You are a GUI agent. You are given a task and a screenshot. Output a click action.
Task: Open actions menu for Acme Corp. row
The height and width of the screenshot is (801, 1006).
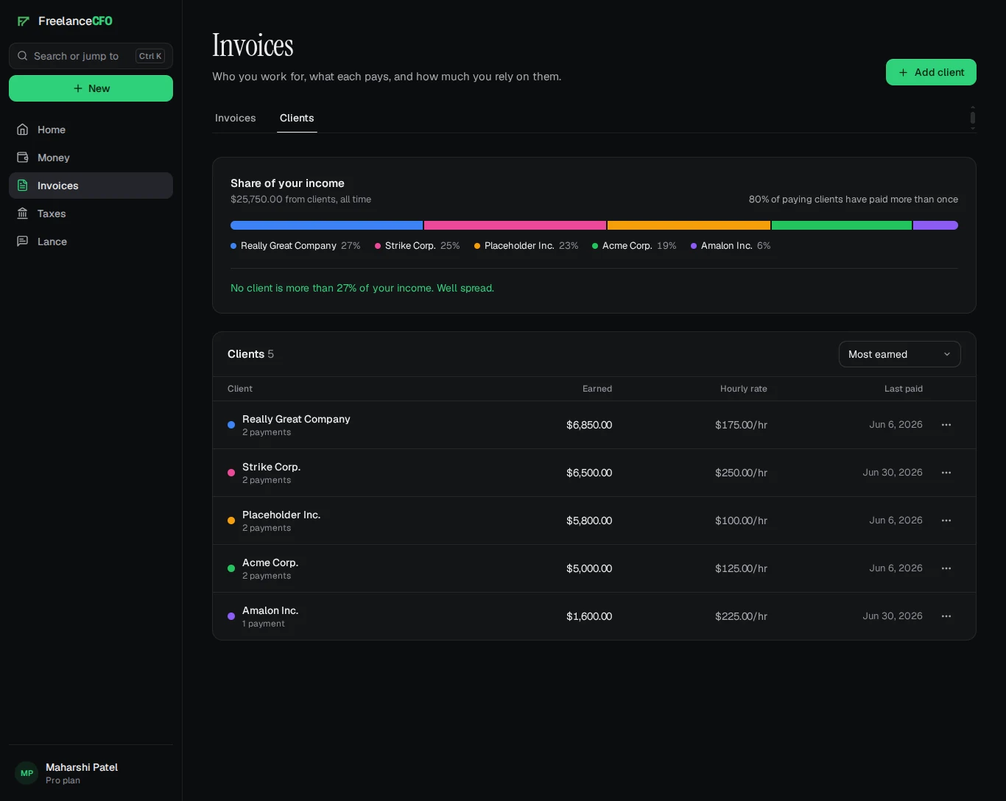point(946,568)
